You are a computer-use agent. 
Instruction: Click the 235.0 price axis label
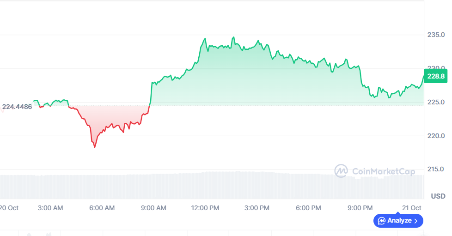(435, 35)
